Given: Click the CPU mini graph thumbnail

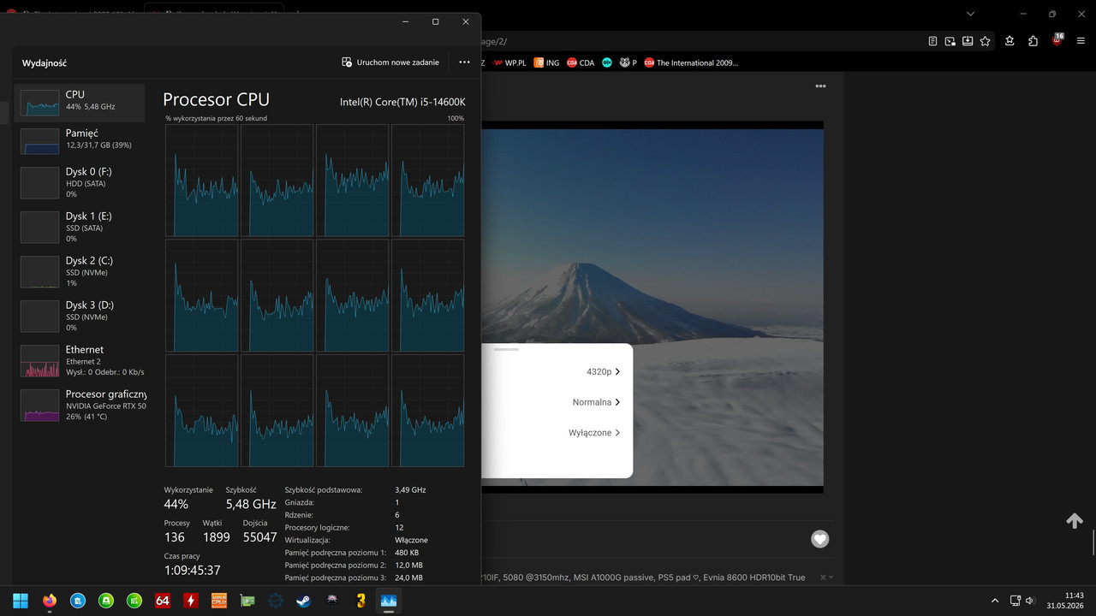Looking at the screenshot, I should click(x=39, y=103).
